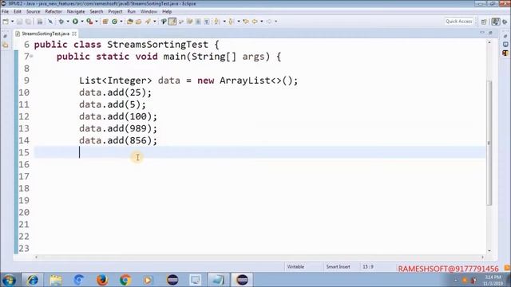
Task: Click the Open Type icon
Action: 129,22
